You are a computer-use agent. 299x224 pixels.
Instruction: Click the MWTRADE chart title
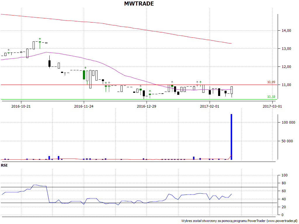pos(139,4)
